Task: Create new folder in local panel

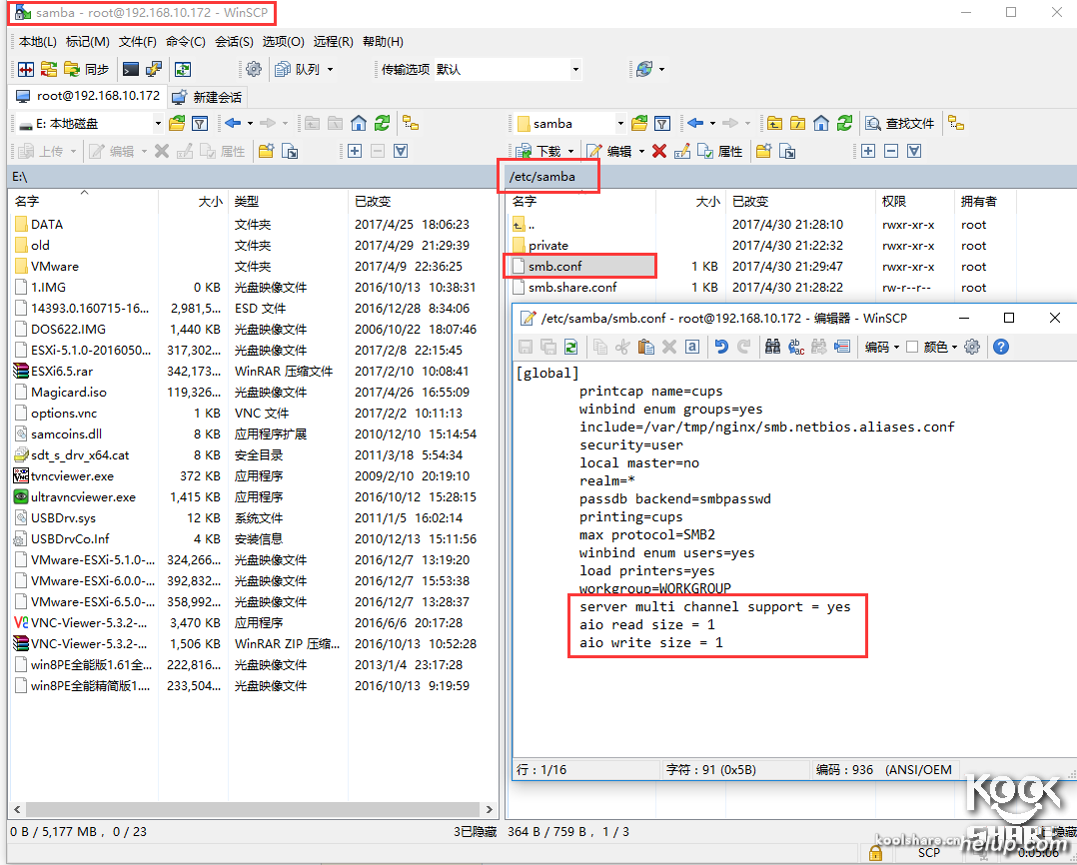Action: [267, 151]
